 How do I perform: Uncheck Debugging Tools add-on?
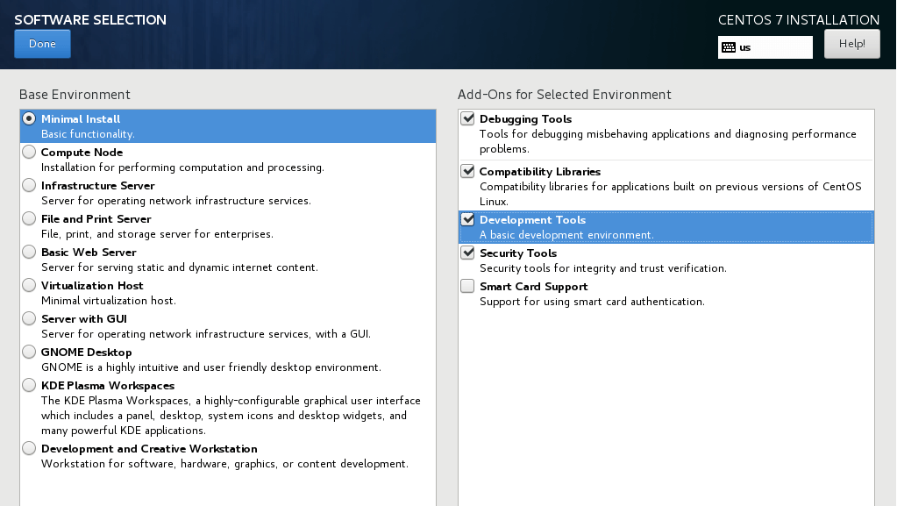coord(467,118)
